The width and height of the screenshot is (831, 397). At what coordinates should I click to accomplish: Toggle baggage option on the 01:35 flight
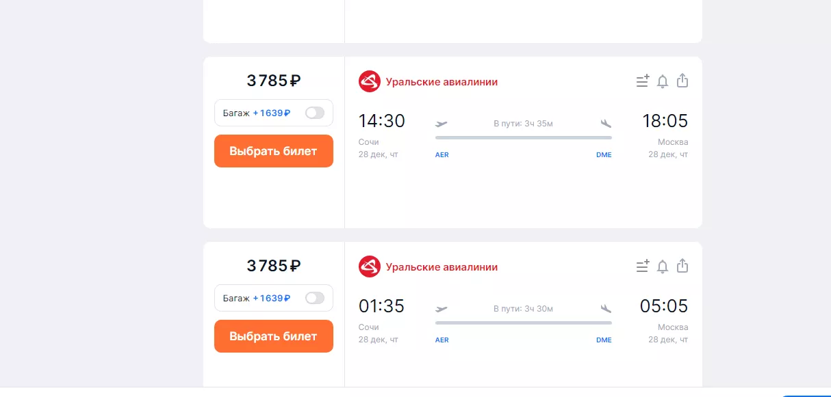(315, 298)
